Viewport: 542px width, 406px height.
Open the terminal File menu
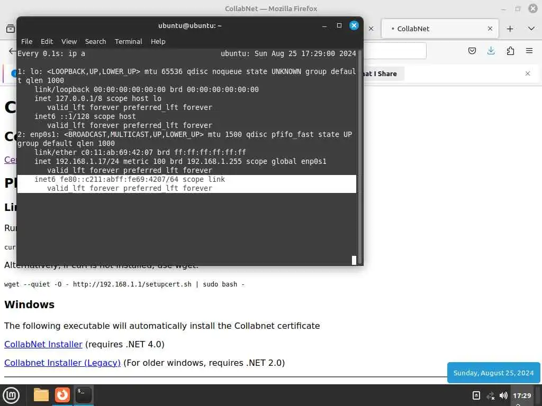coord(26,41)
